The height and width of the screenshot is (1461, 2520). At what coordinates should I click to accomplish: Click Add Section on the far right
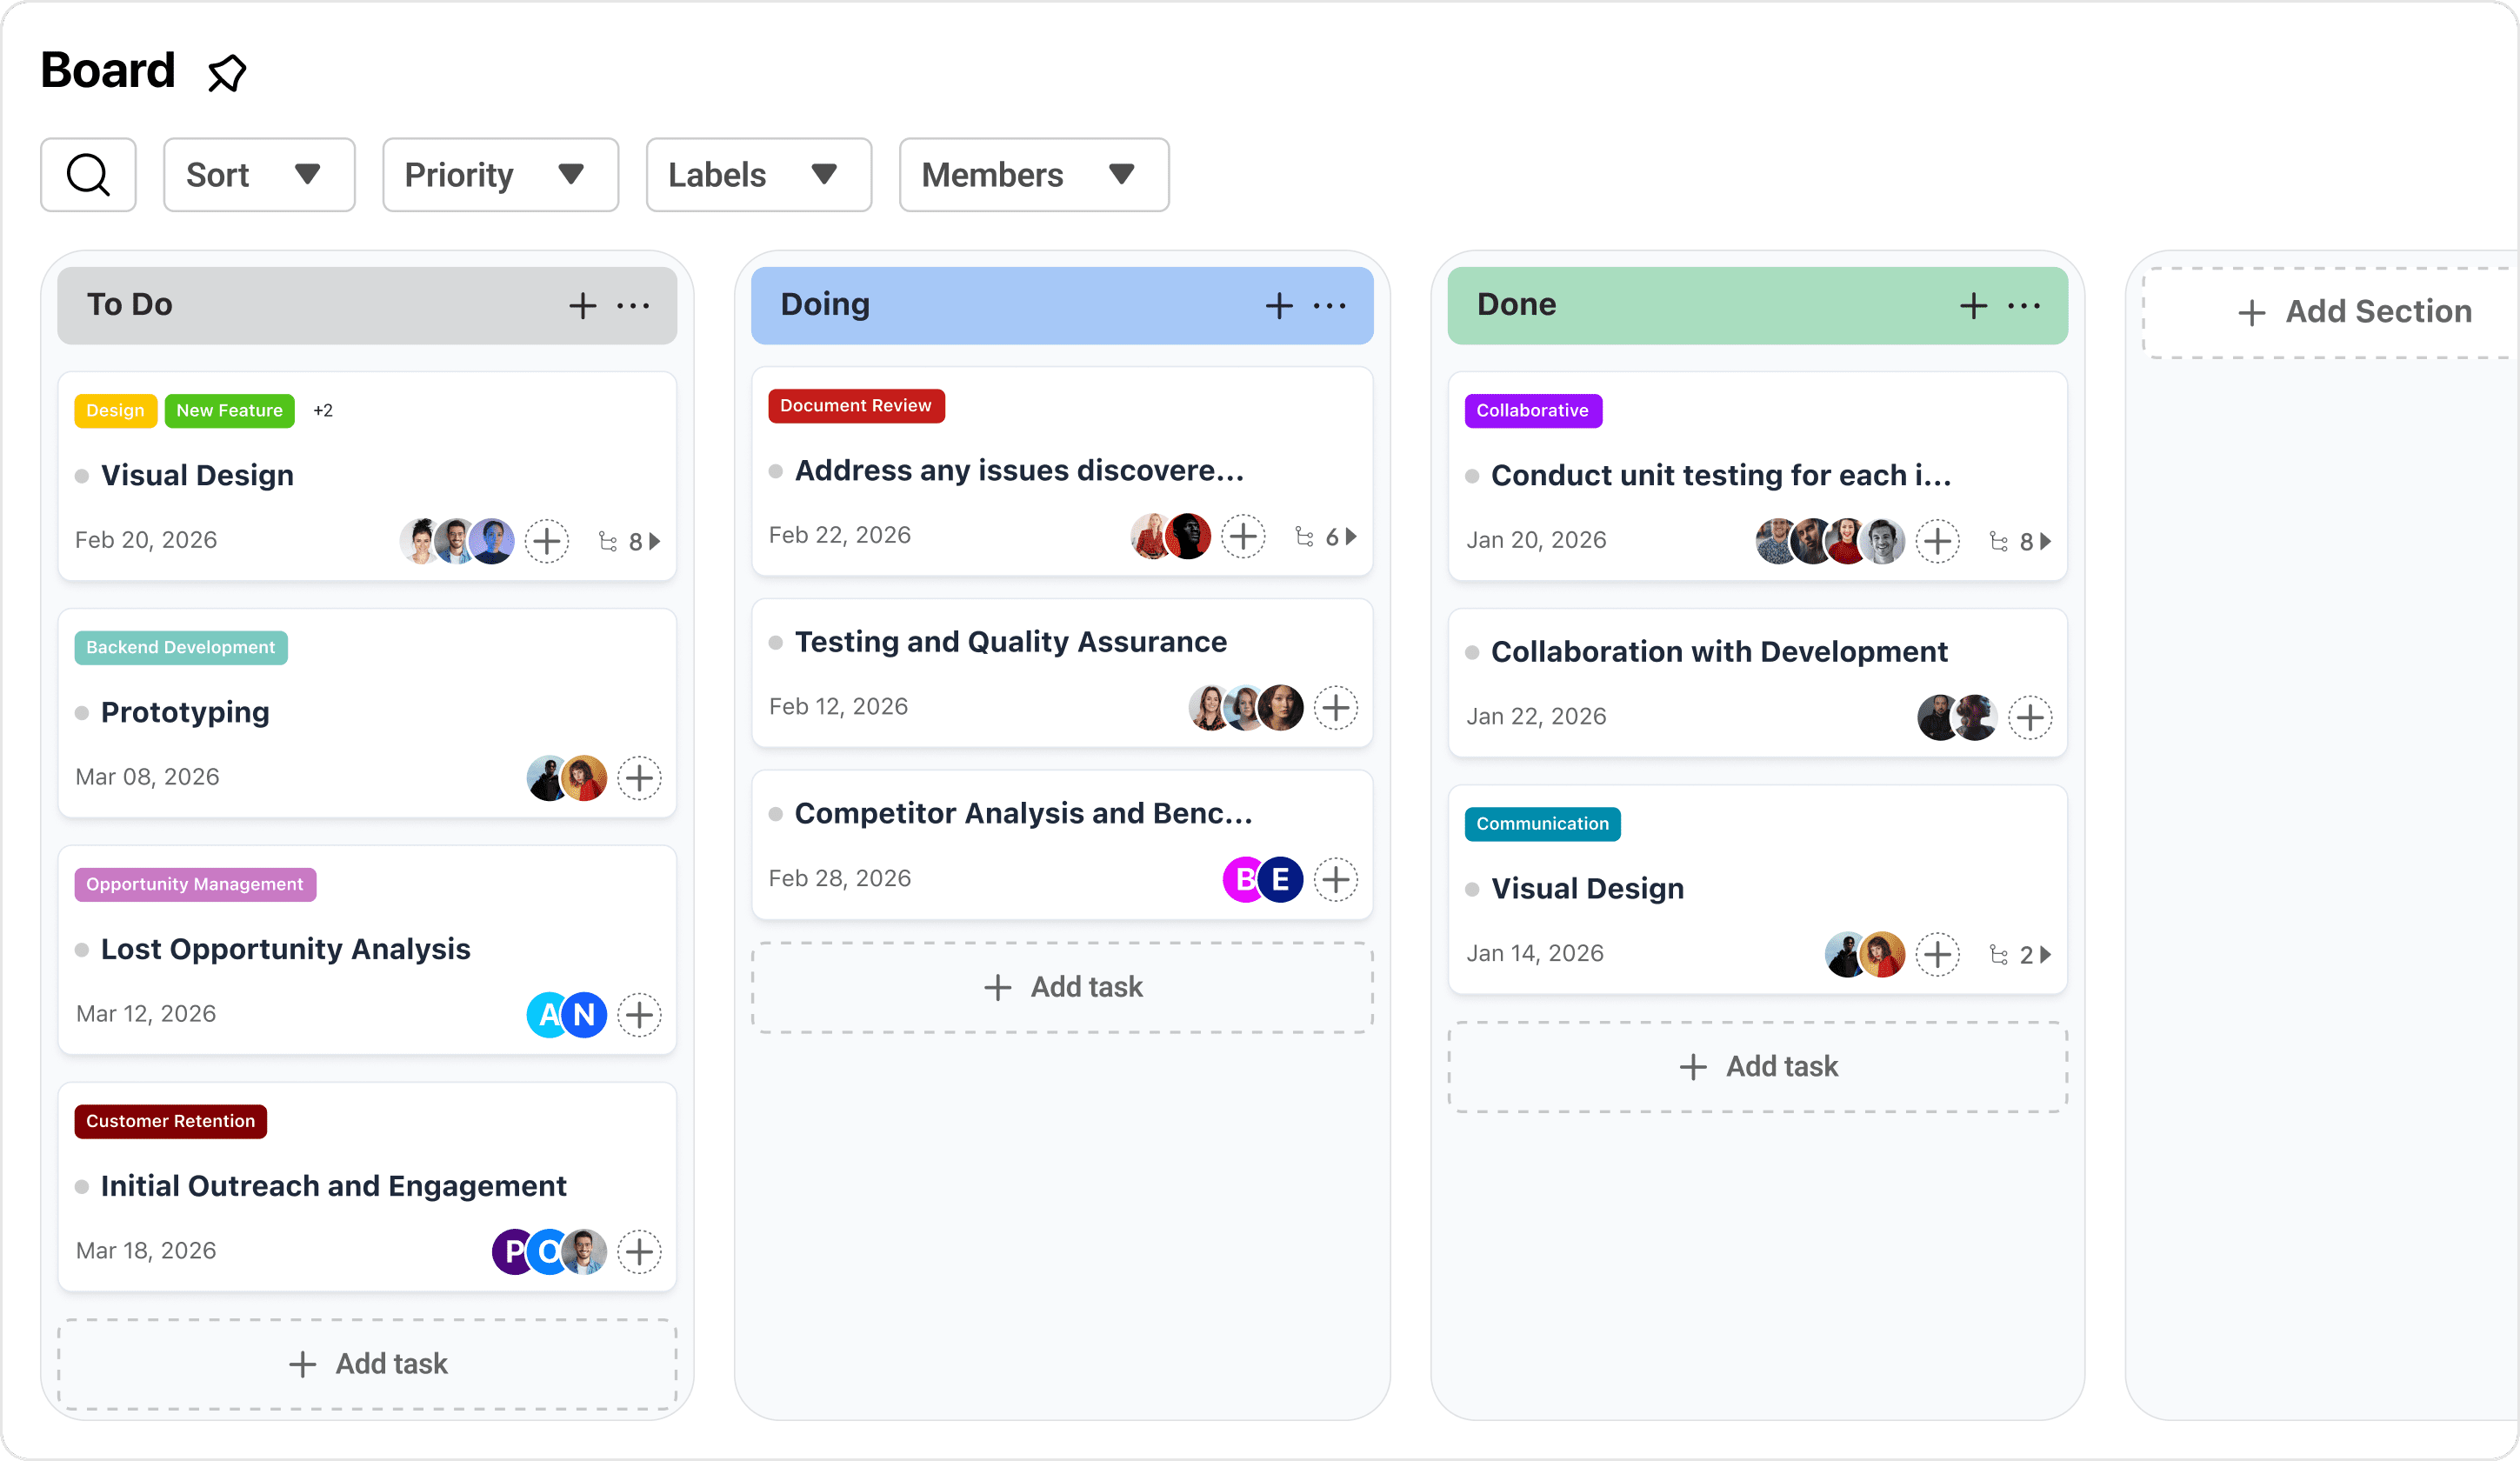[2355, 311]
